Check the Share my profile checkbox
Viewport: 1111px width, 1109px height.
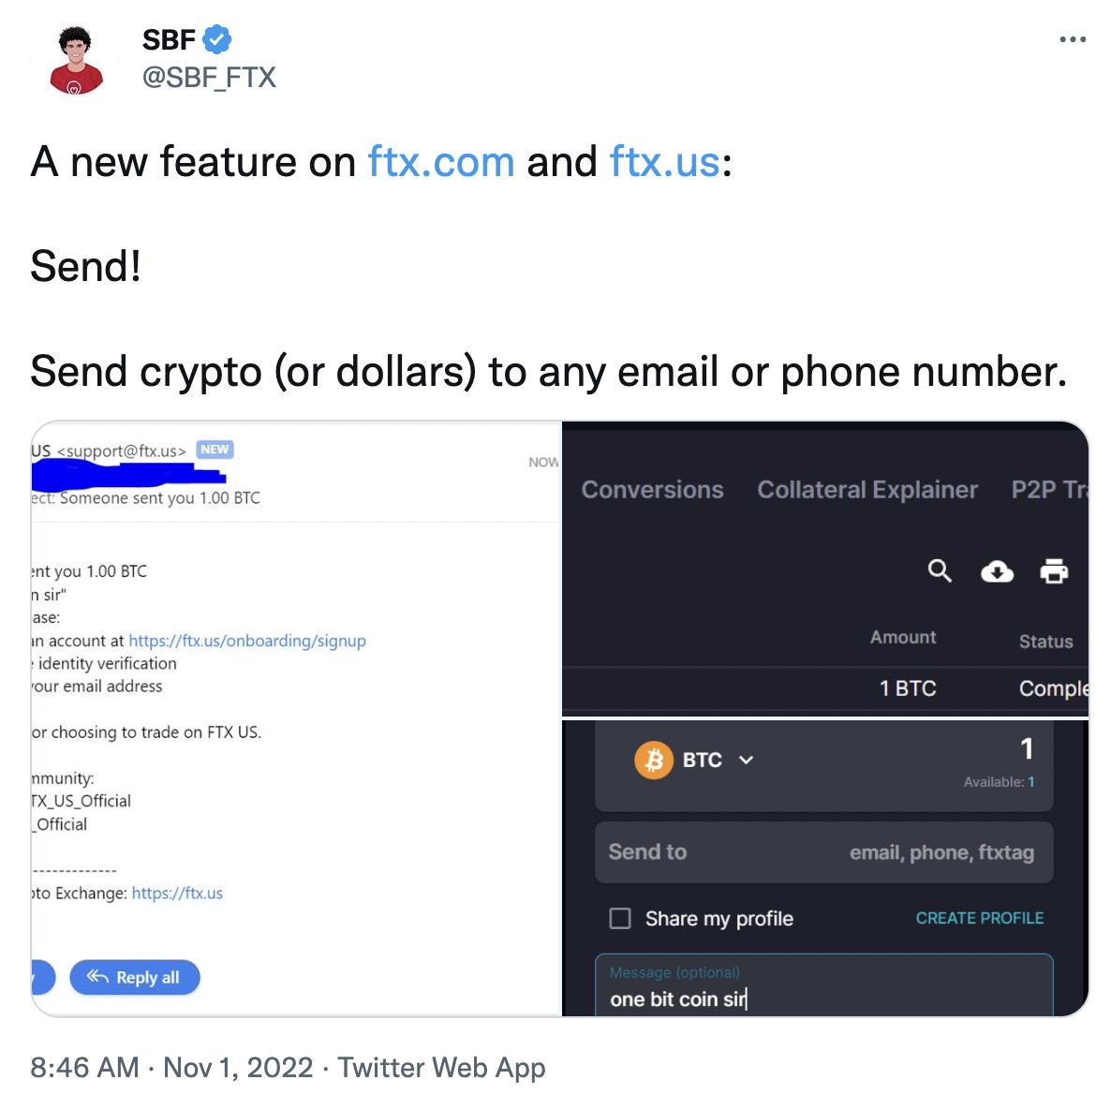click(620, 918)
